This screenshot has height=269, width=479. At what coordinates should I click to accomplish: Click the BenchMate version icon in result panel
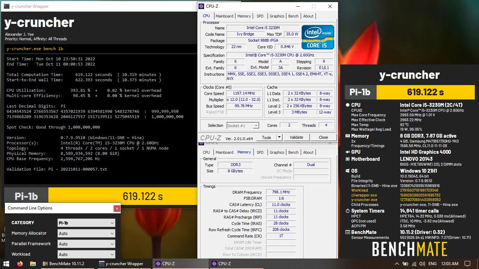tap(348, 232)
